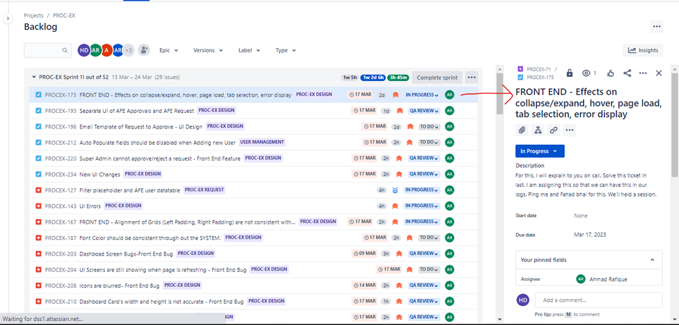Open blue In Progress status dropdown

pos(540,151)
